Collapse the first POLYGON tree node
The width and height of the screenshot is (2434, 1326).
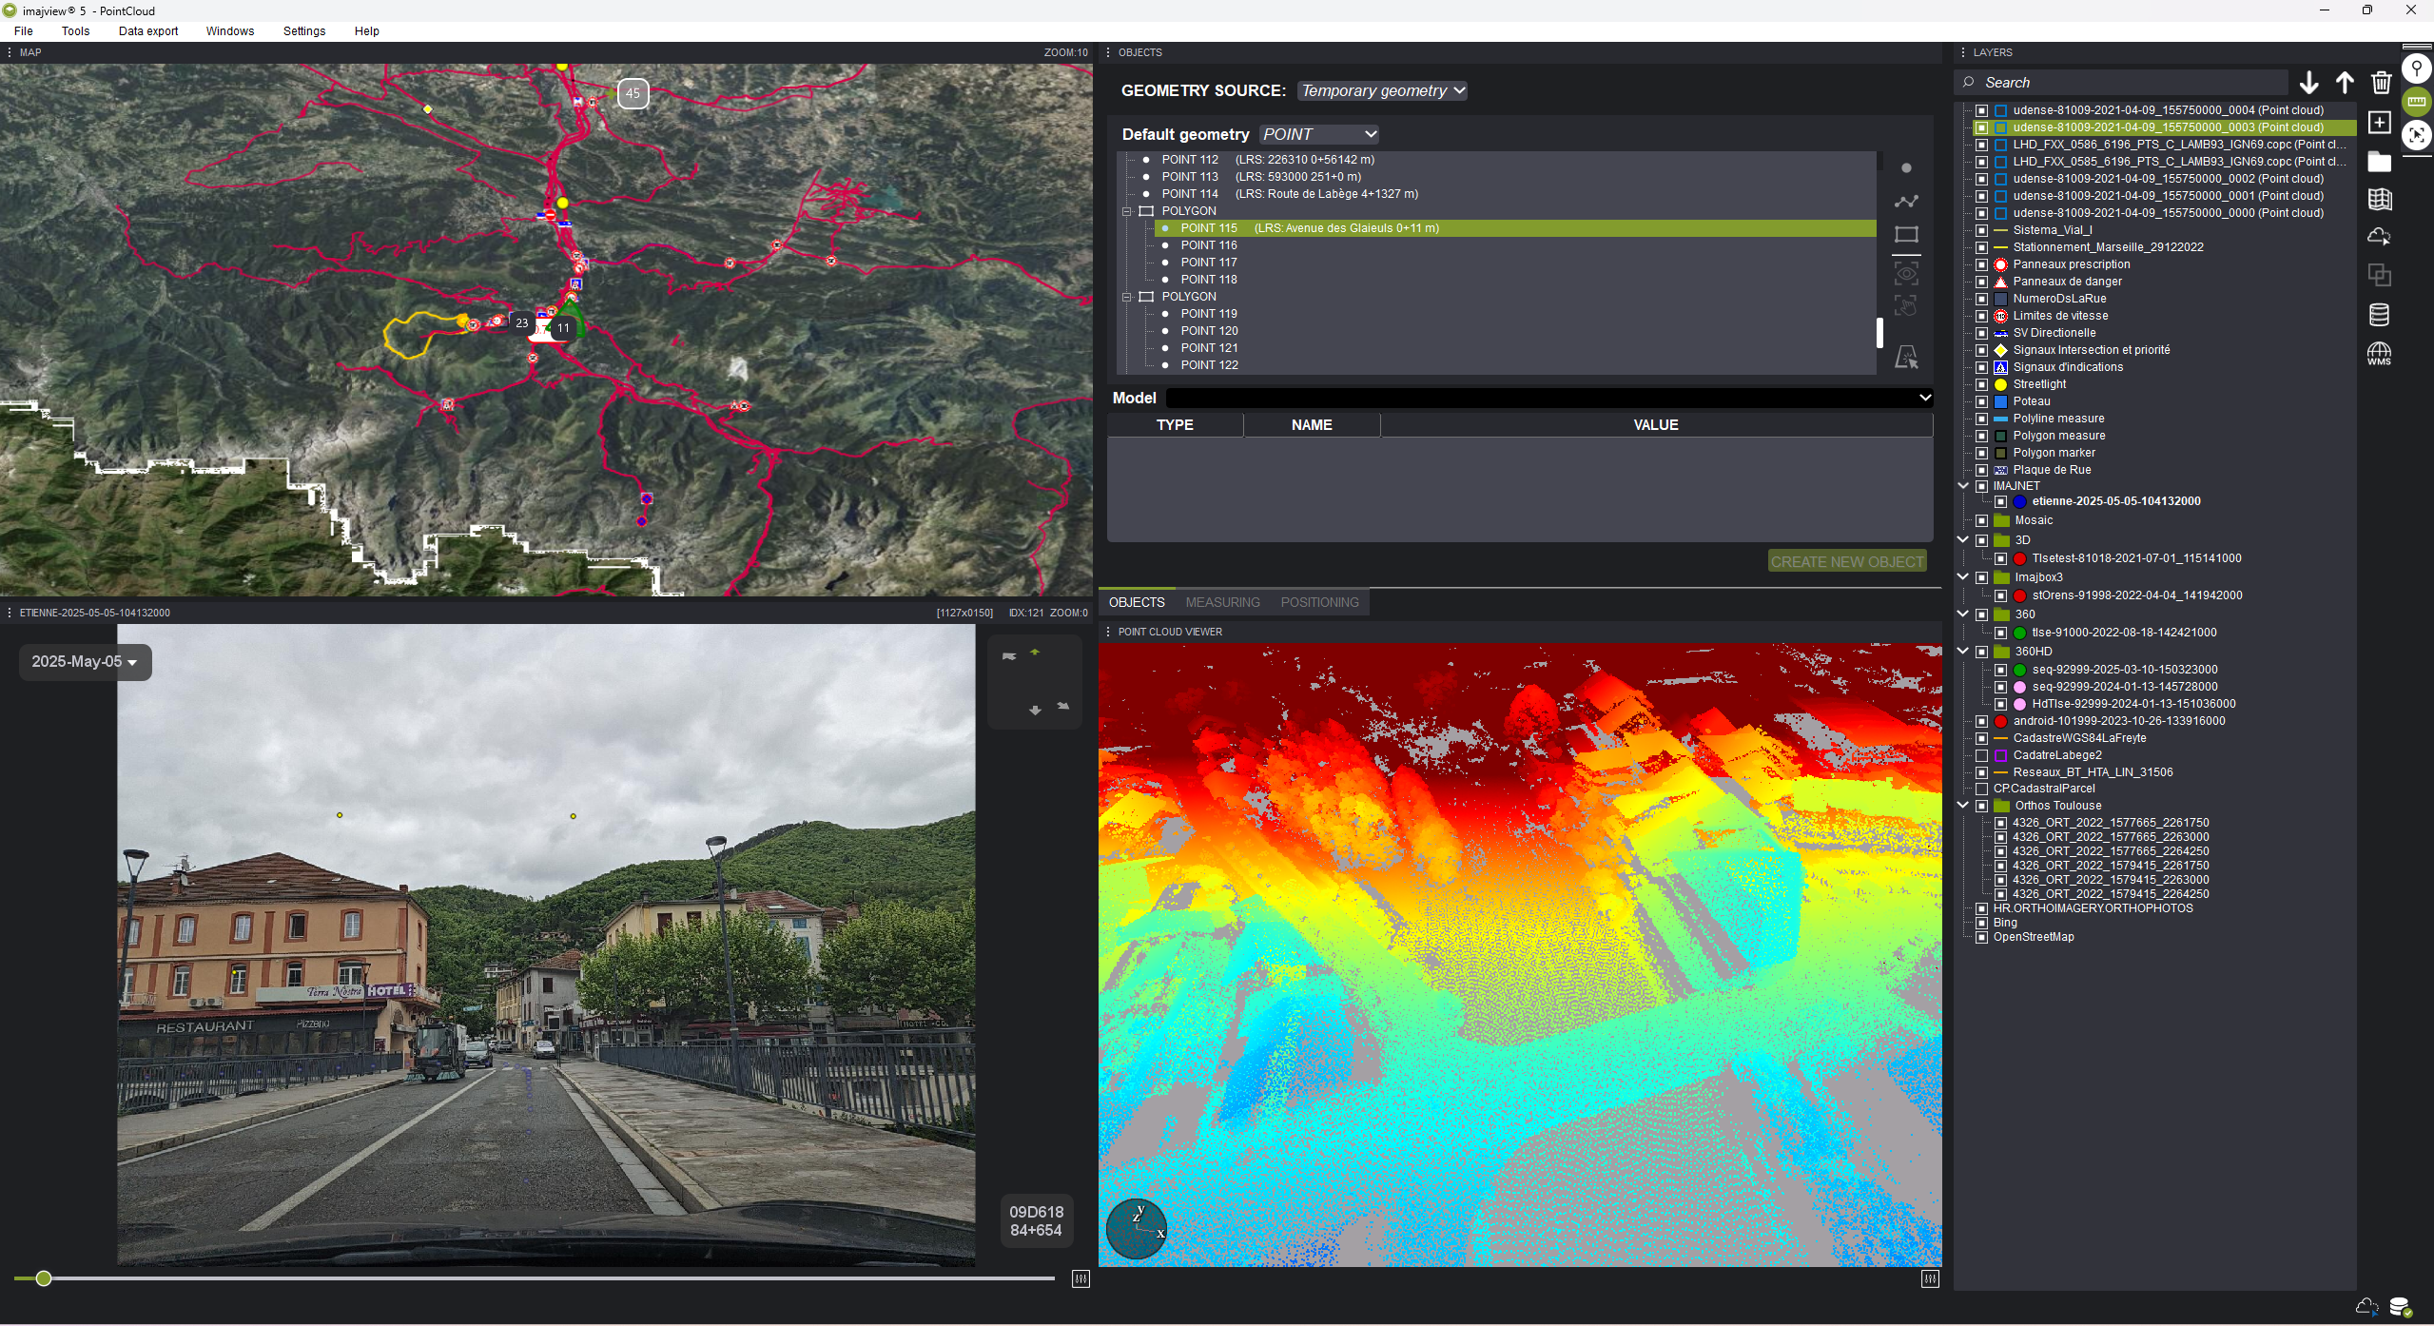(x=1126, y=211)
